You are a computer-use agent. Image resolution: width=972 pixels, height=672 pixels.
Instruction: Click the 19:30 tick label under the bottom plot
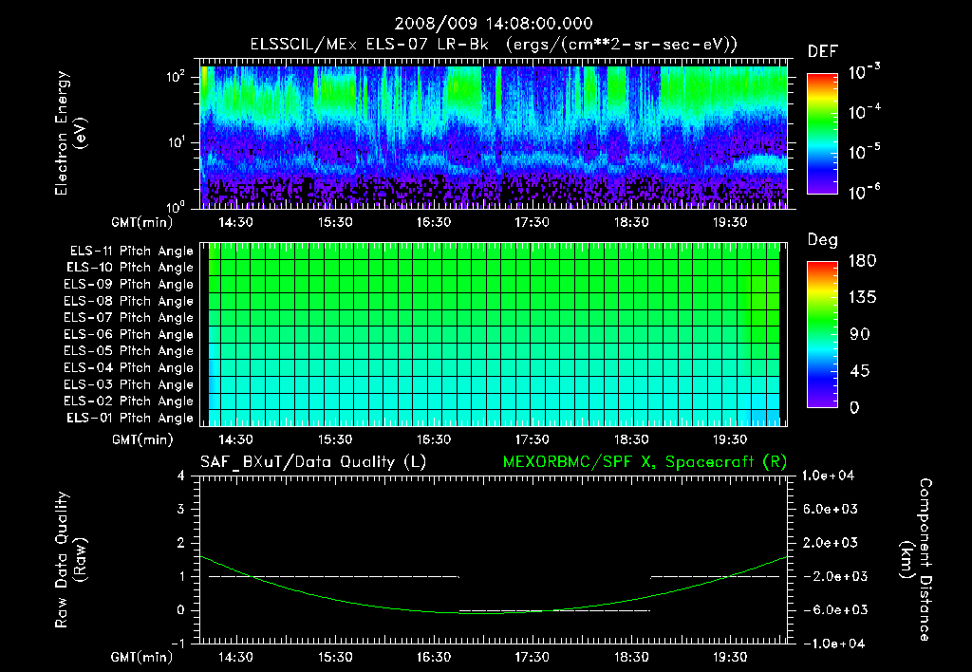click(730, 657)
